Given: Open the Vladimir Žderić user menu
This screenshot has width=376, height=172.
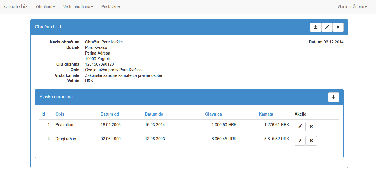Looking at the screenshot, I should (x=352, y=7).
